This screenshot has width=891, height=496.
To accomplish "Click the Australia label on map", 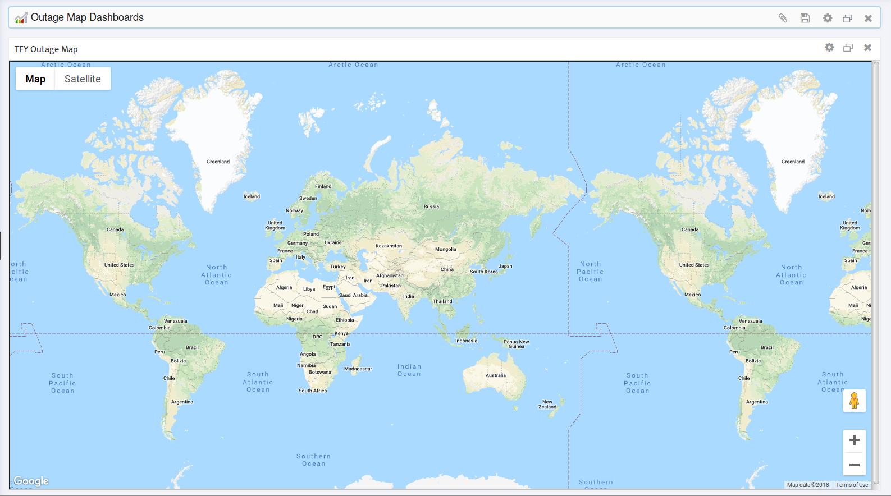I will coord(495,375).
